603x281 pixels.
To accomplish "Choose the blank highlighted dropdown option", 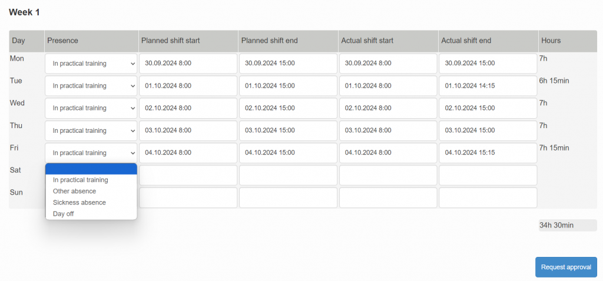I will tap(91, 169).
